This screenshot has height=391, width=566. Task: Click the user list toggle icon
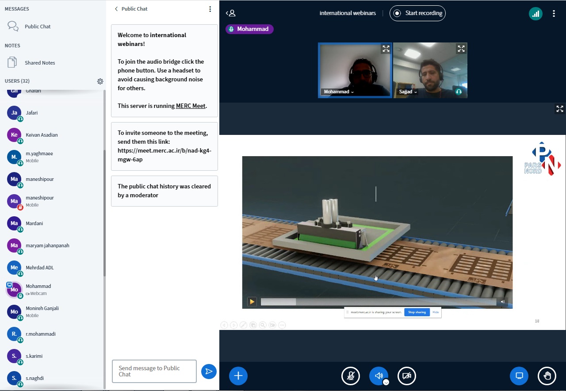[230, 13]
